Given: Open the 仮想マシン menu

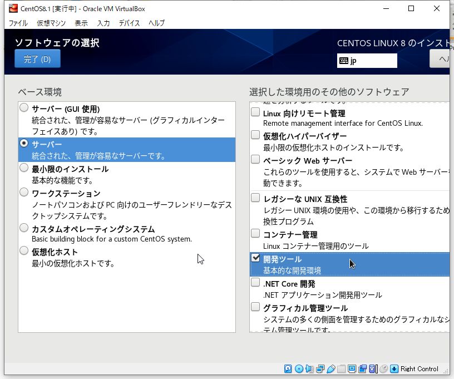Looking at the screenshot, I should point(51,23).
